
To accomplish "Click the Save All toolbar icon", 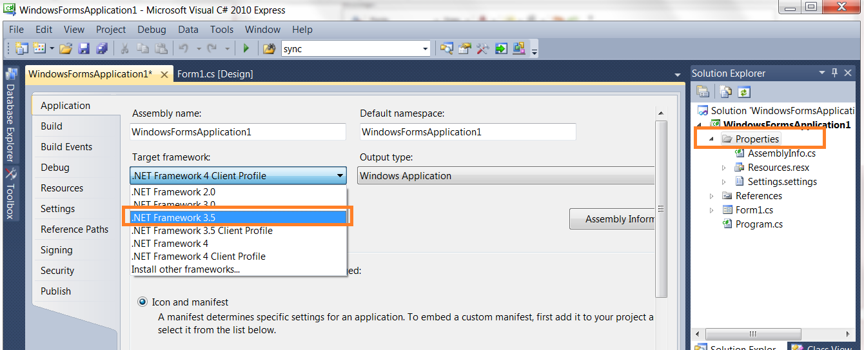I will tap(102, 48).
